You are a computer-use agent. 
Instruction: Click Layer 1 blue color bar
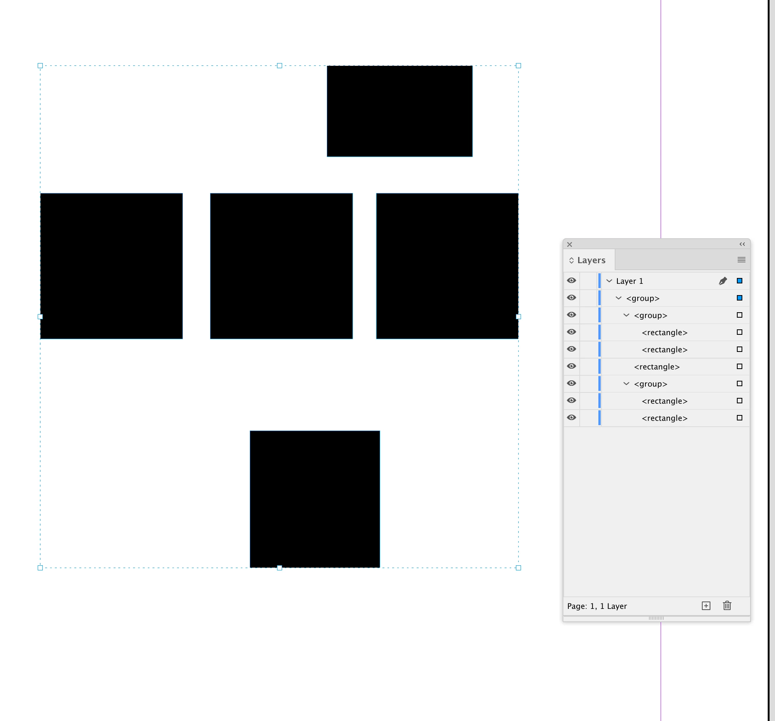pos(599,281)
